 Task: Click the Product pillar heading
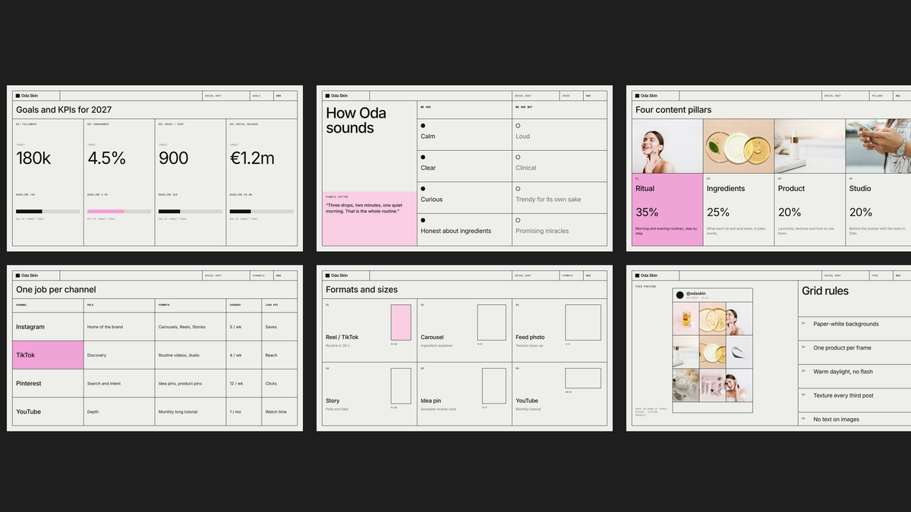click(x=791, y=188)
